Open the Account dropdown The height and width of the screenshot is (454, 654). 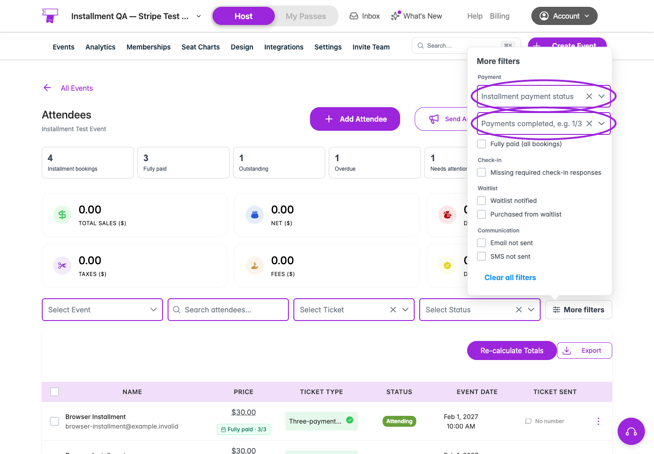coord(564,16)
